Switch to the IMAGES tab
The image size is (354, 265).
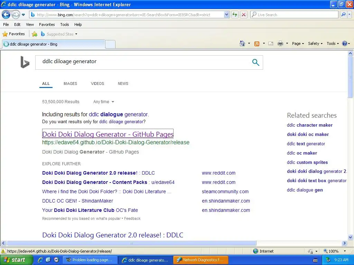pos(70,84)
